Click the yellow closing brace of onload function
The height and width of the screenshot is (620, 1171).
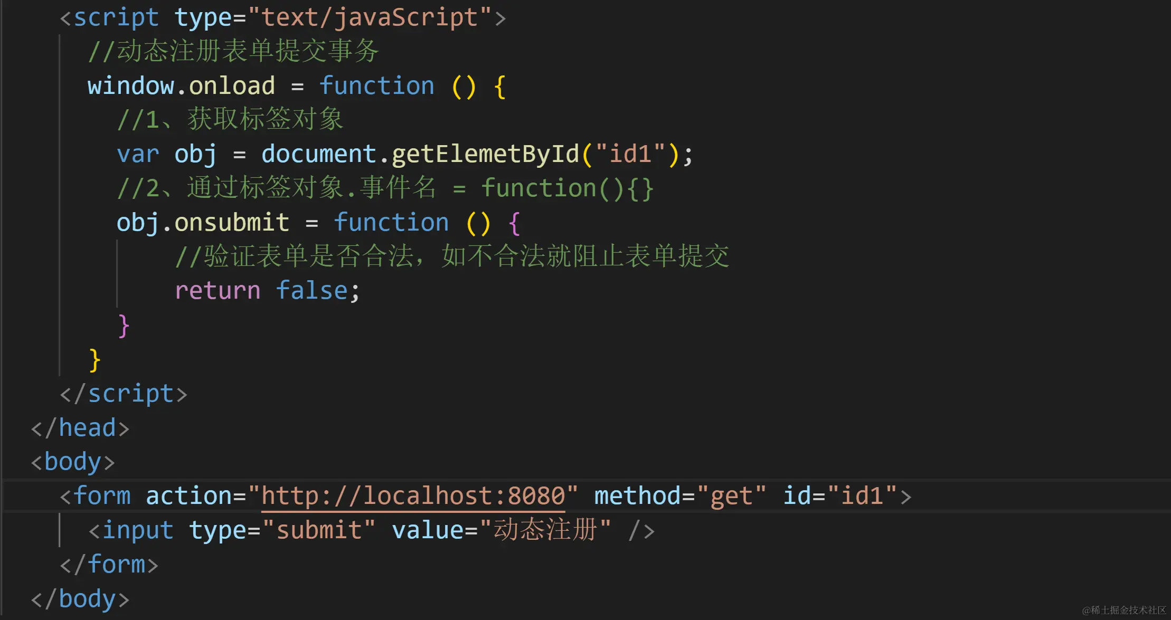click(95, 360)
